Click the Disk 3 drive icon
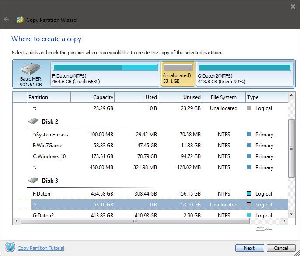This screenshot has height=256, width=300. pos(33,181)
